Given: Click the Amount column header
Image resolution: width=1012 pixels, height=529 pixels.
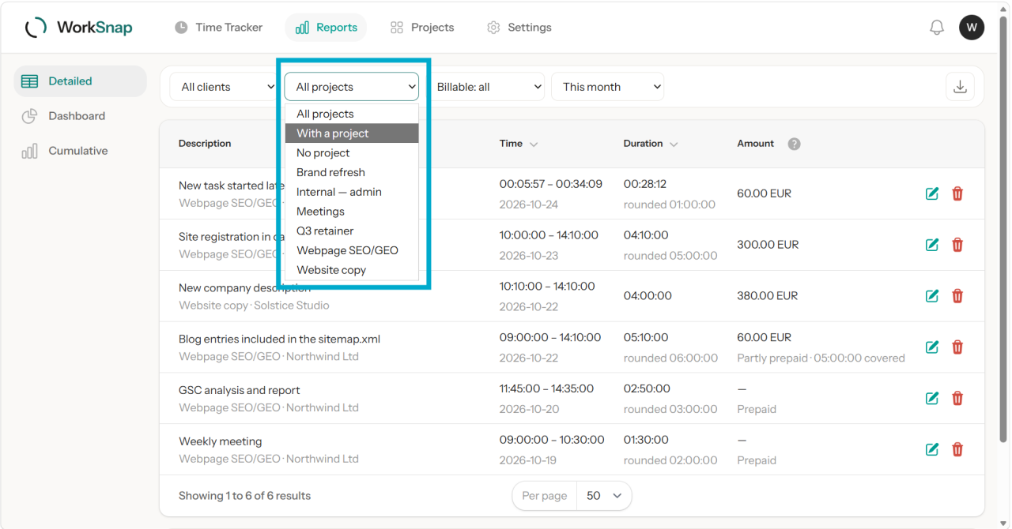Looking at the screenshot, I should coord(756,144).
